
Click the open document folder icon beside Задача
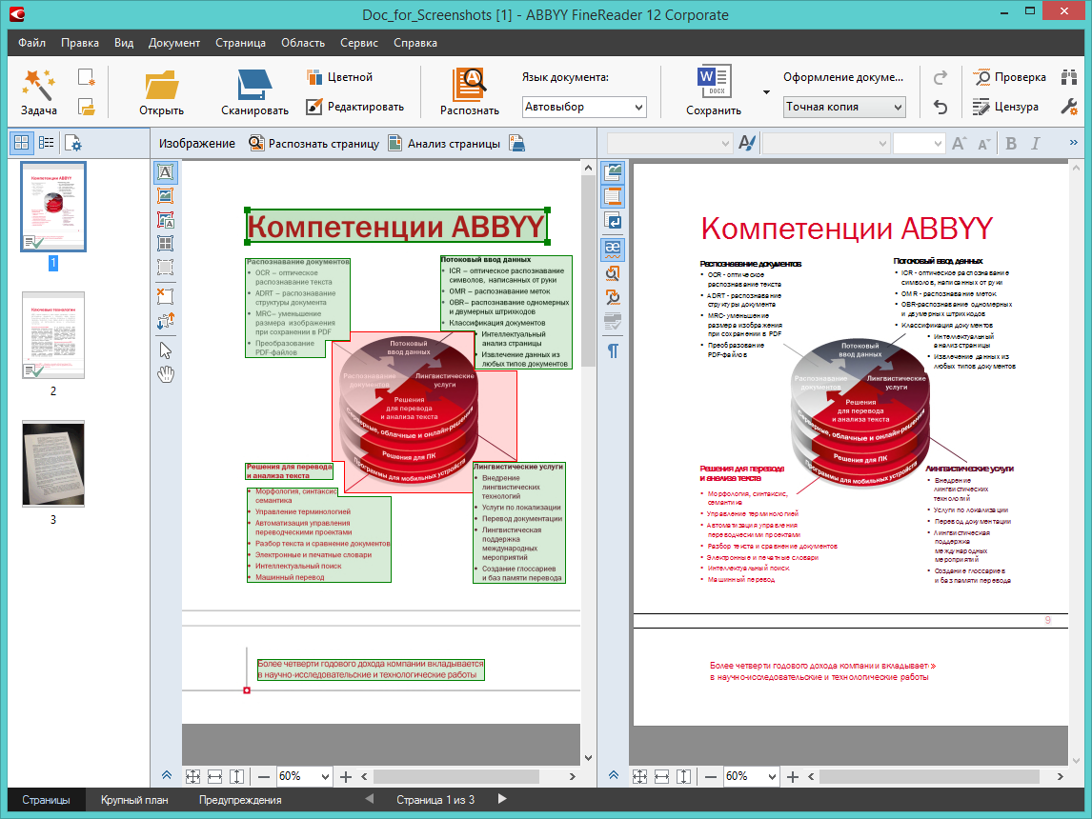[x=87, y=108]
